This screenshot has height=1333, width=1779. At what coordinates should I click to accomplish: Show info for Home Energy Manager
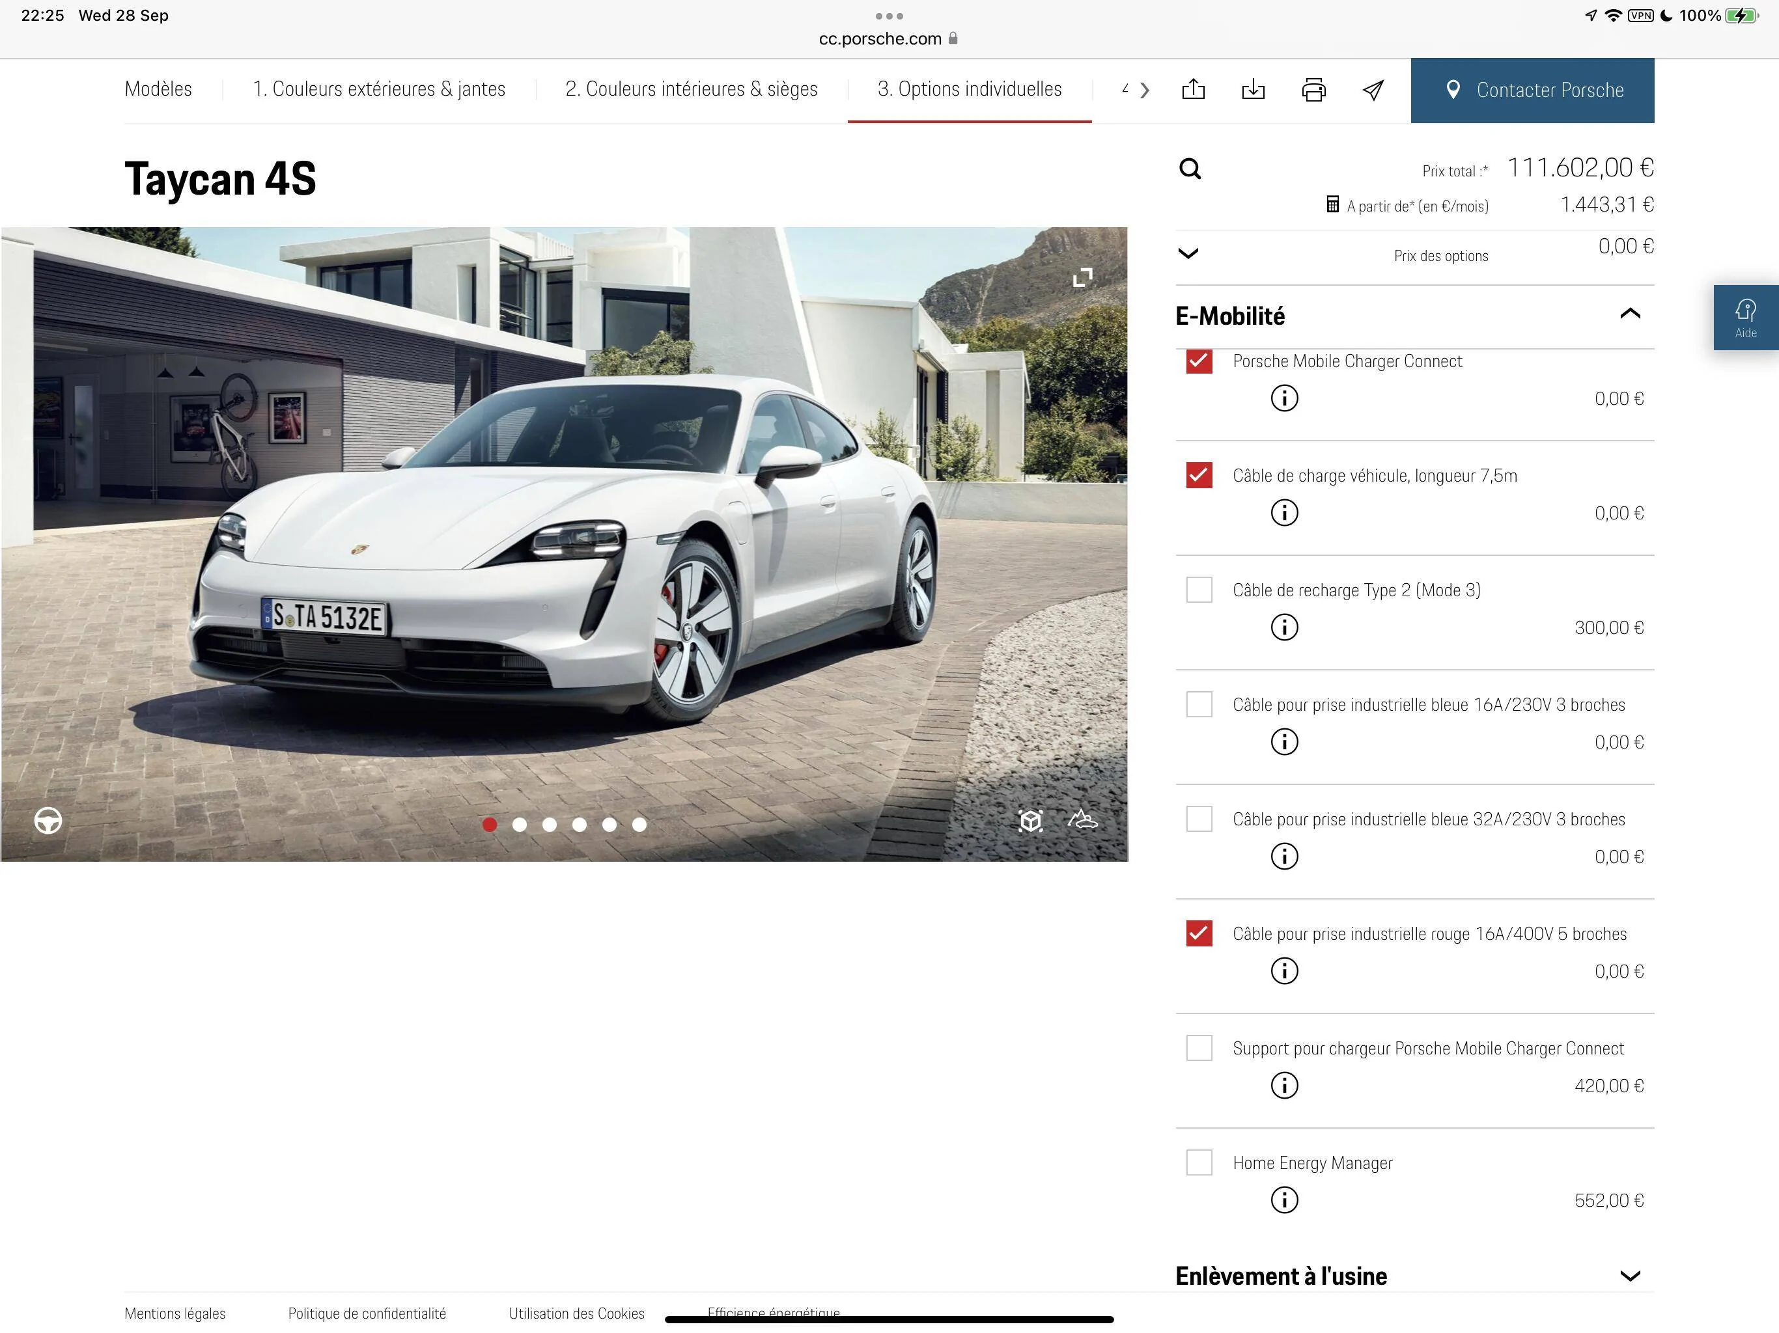[1284, 1200]
